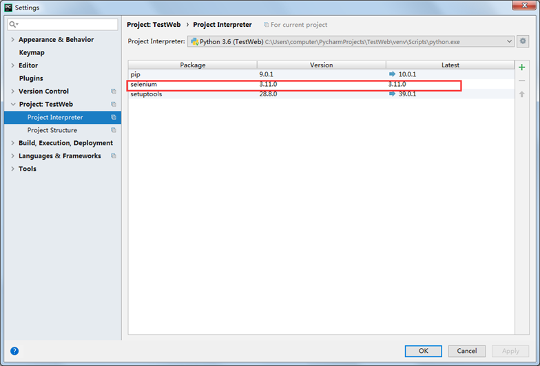Click the project-level icon beside Project Structure

click(113, 130)
